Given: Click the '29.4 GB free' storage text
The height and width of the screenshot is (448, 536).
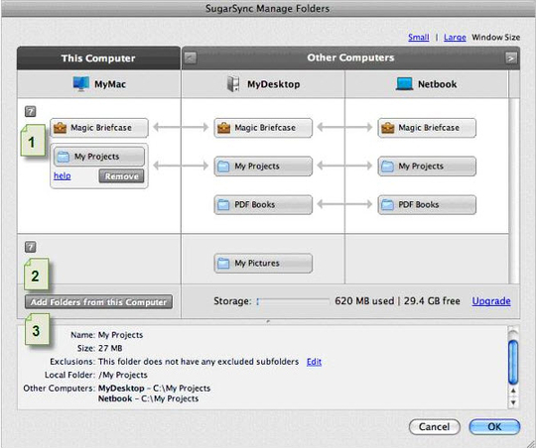Looking at the screenshot, I should pos(432,301).
